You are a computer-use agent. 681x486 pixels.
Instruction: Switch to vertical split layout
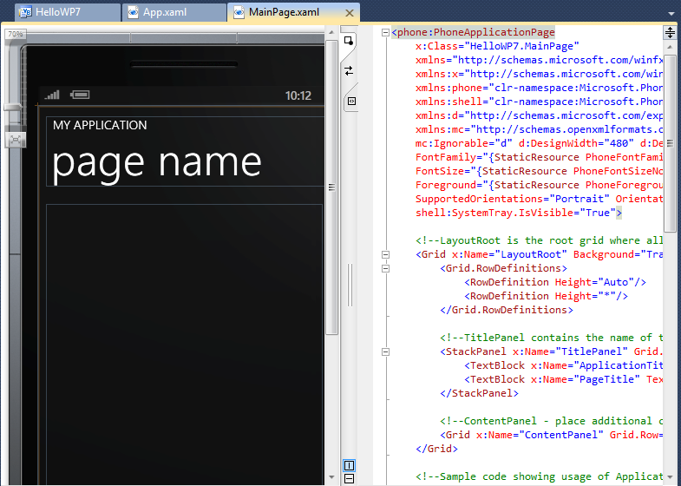pos(349,465)
